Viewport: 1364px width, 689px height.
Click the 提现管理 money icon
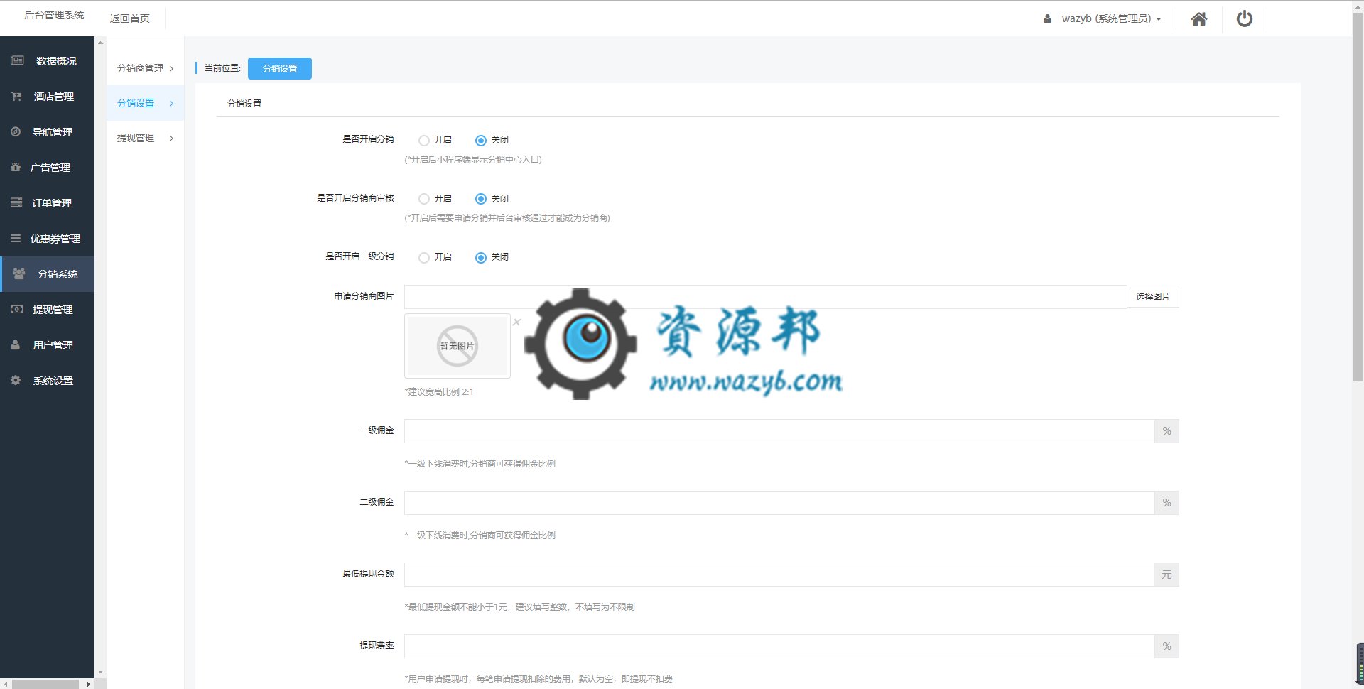[17, 309]
